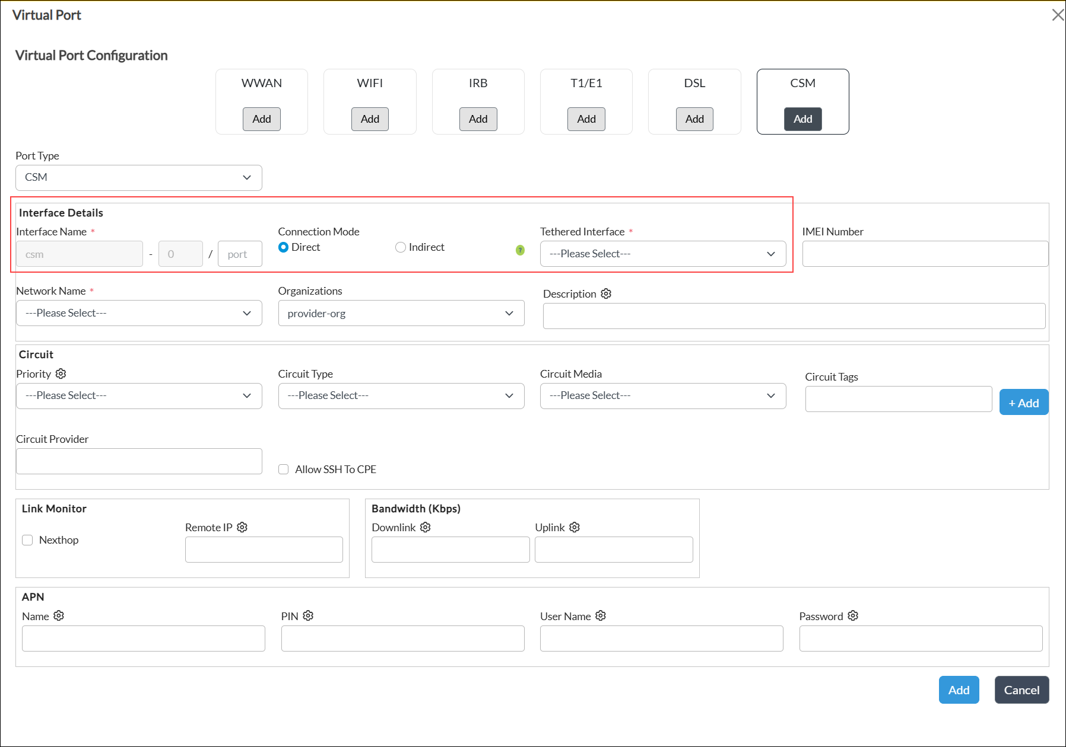Expand the Circuit Media dropdown
The height and width of the screenshot is (747, 1066).
[663, 395]
